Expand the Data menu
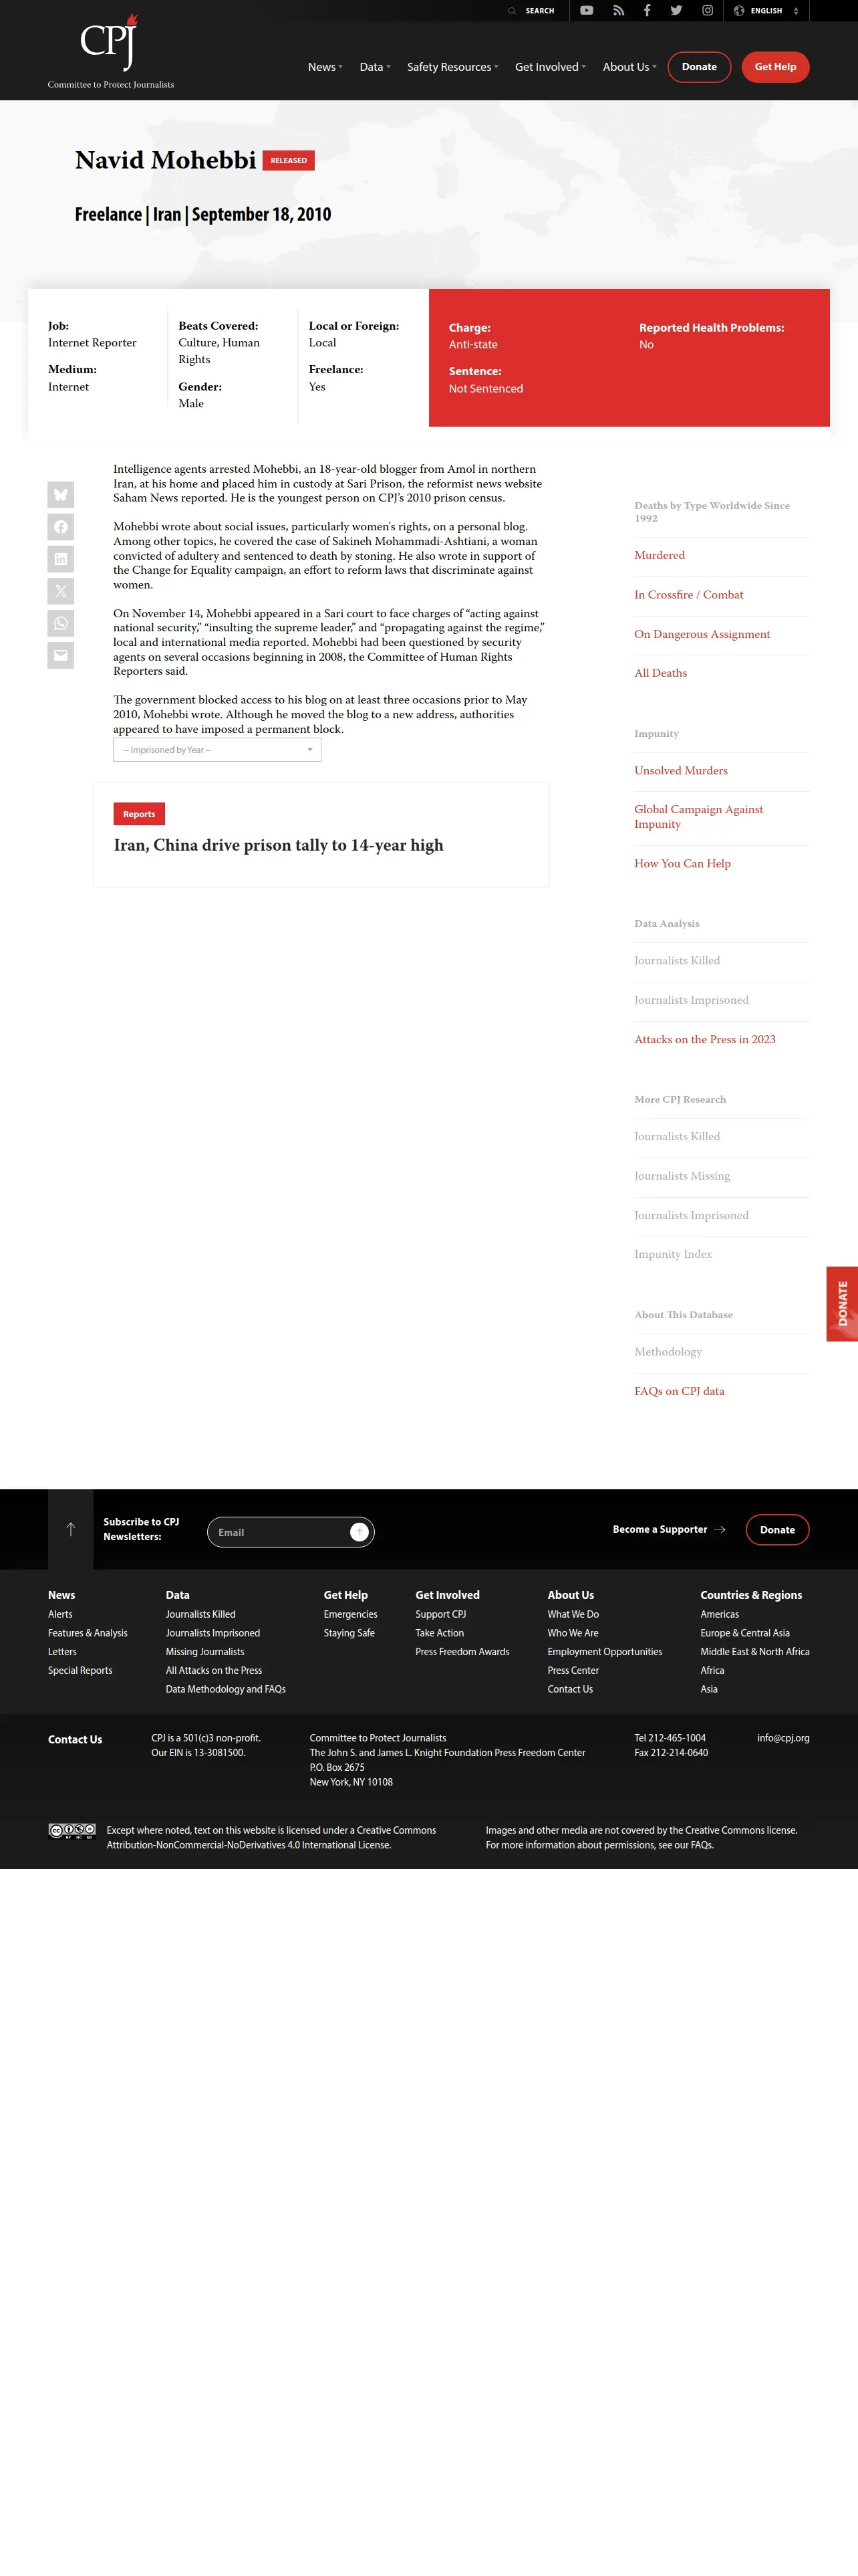 pyautogui.click(x=375, y=67)
